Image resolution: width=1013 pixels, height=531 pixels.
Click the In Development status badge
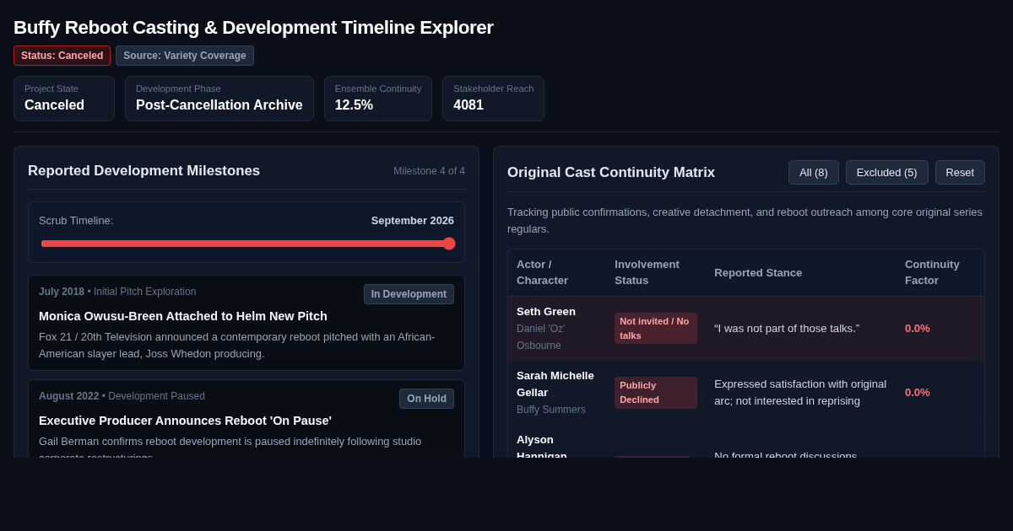tap(409, 294)
